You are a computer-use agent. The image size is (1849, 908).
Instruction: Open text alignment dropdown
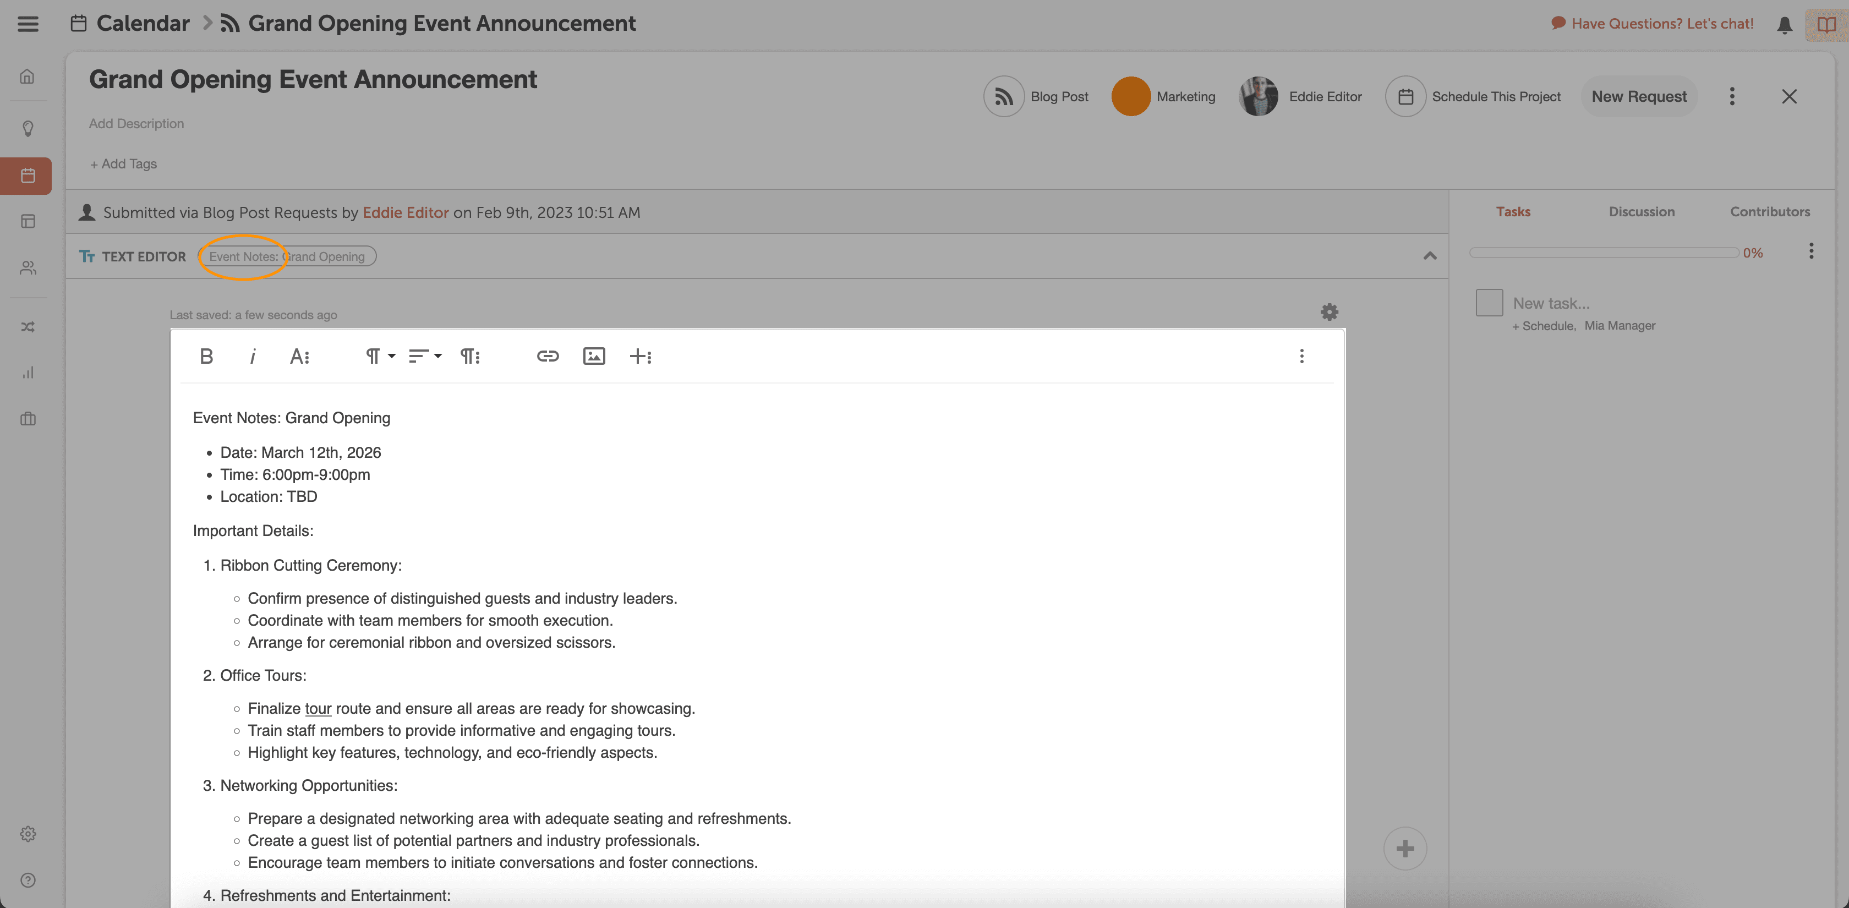coord(424,356)
